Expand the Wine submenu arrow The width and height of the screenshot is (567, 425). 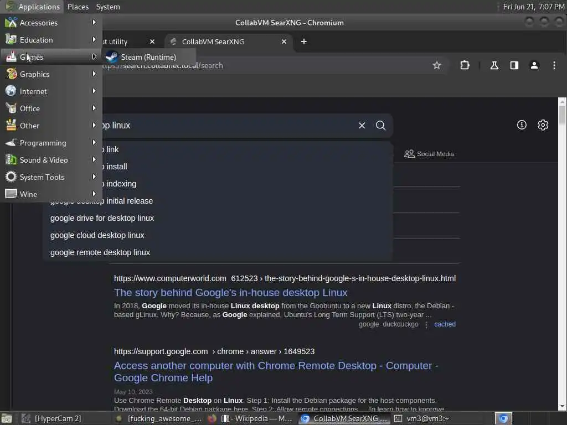[x=94, y=194]
